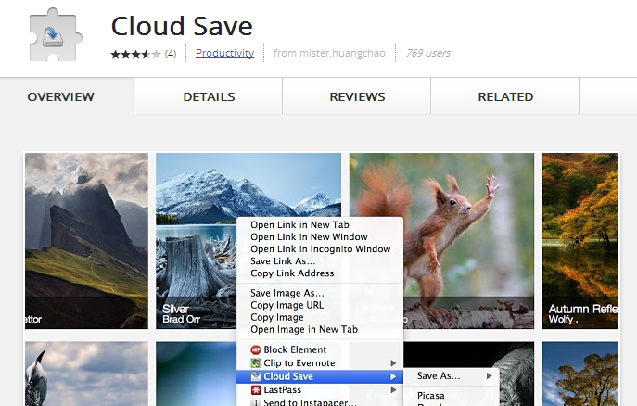Open the REVIEWS tab
Screen dimensions: 637x406
tap(357, 96)
